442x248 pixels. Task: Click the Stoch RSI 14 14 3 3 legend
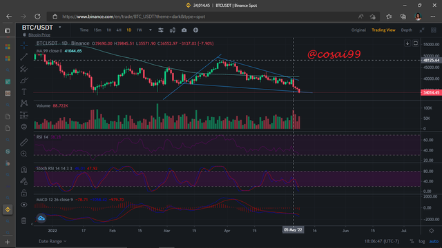(54, 168)
